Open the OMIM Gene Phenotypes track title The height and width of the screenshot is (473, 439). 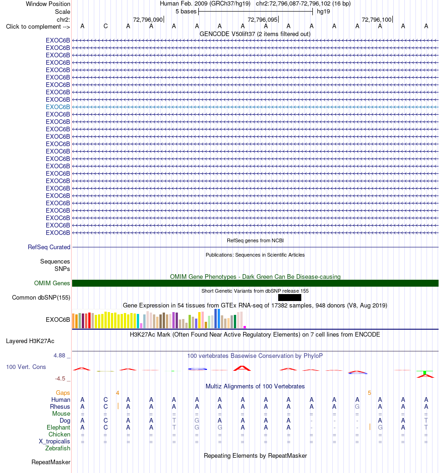[255, 276]
